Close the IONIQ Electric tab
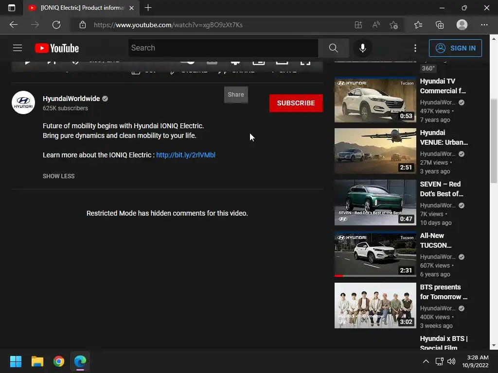The image size is (498, 373). [x=131, y=8]
